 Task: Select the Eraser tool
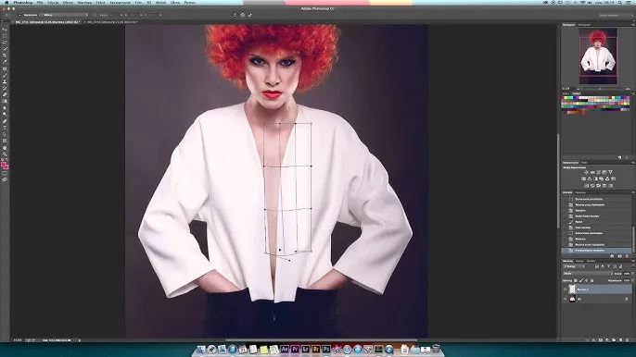click(x=5, y=94)
